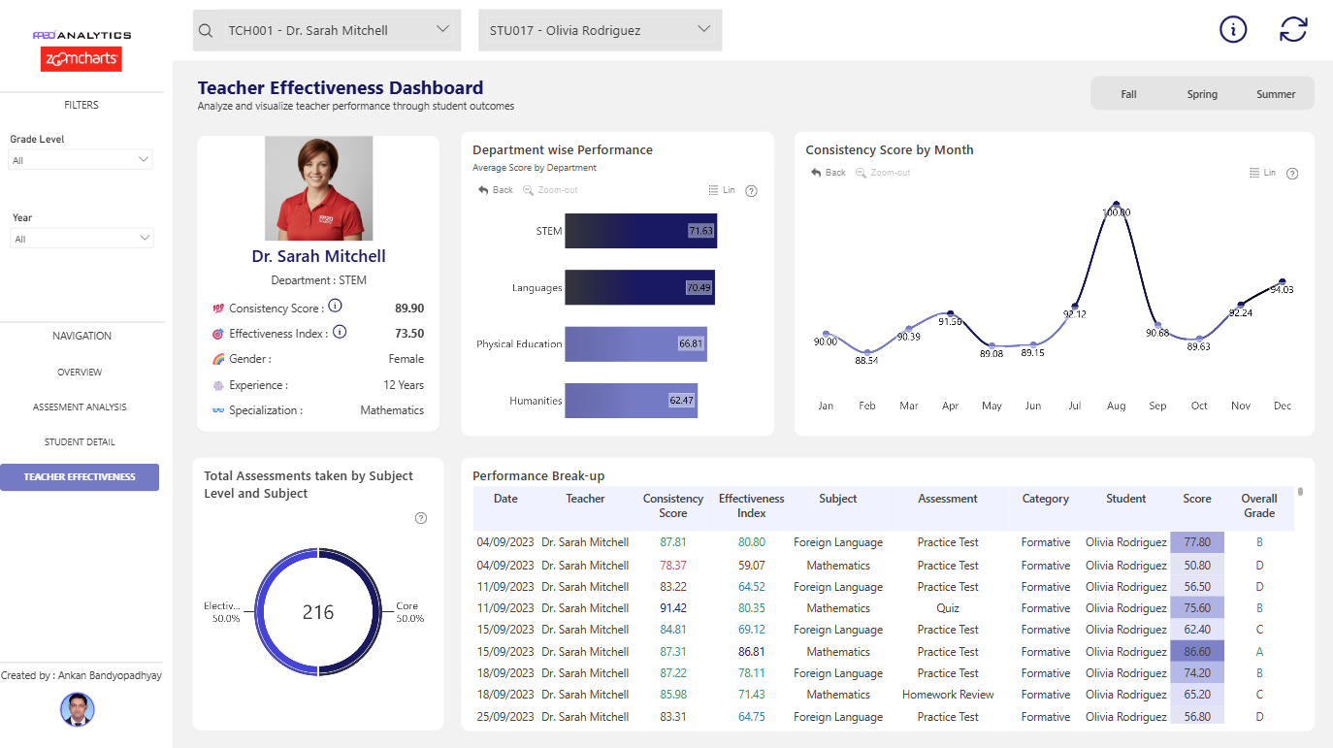Select the Languages bar showing 70.49
This screenshot has width=1333, height=748.
pyautogui.click(x=639, y=287)
